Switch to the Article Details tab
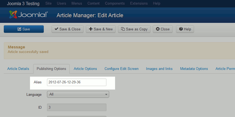 coord(18,69)
